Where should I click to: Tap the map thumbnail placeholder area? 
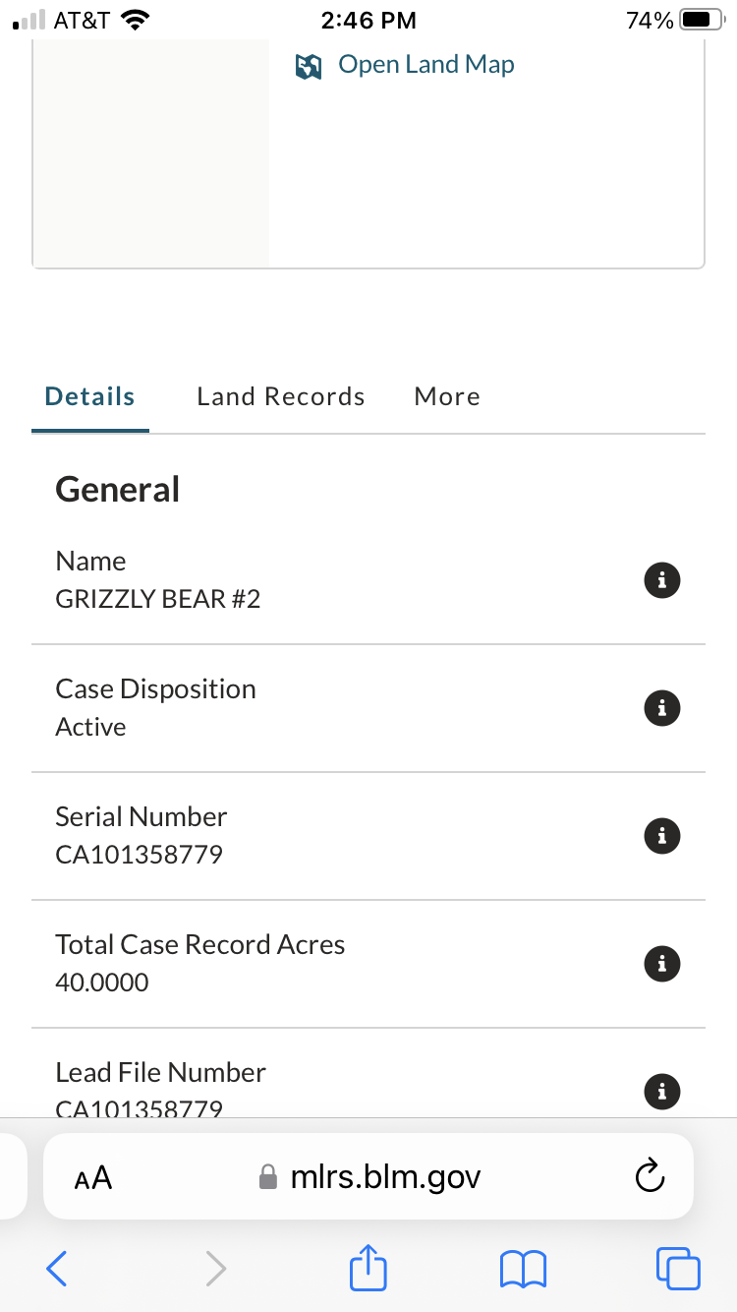click(151, 152)
